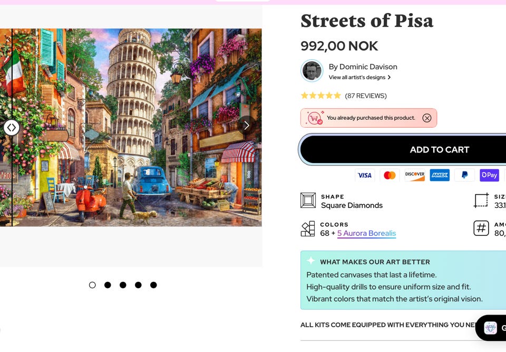Image resolution: width=506 pixels, height=352 pixels.
Task: Click the Shop Pay icon
Action: (x=490, y=175)
